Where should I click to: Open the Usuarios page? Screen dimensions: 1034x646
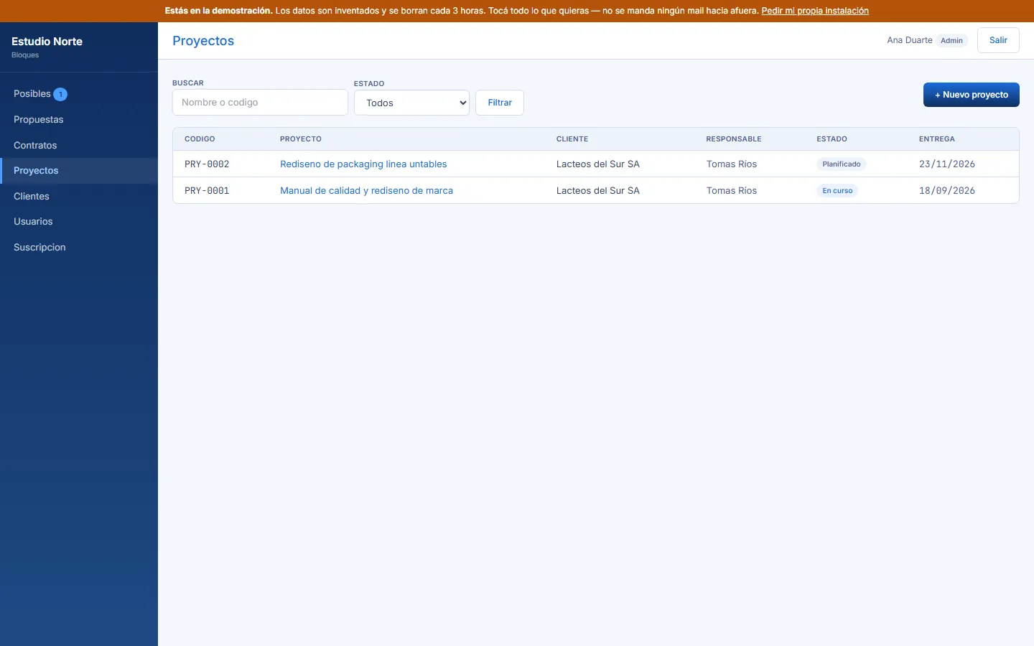coord(78,222)
